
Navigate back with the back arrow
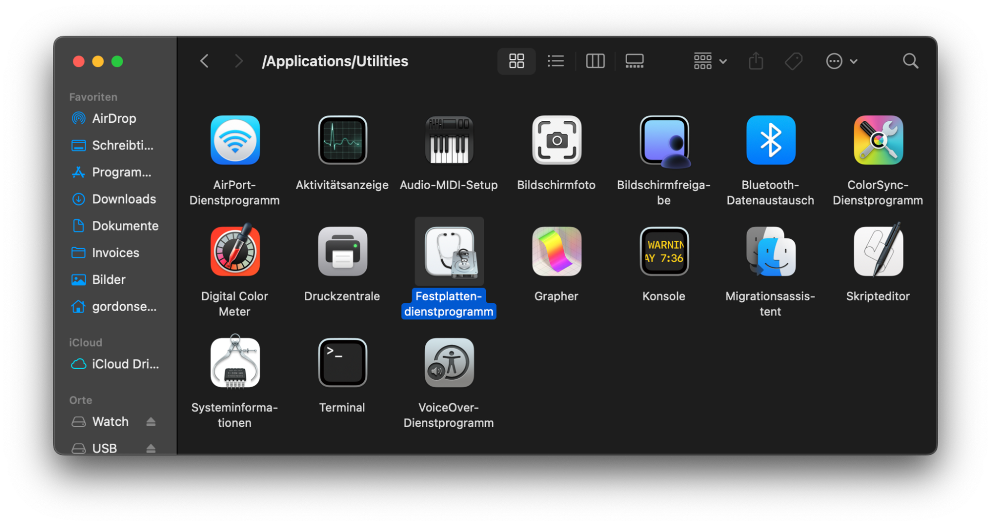click(204, 60)
